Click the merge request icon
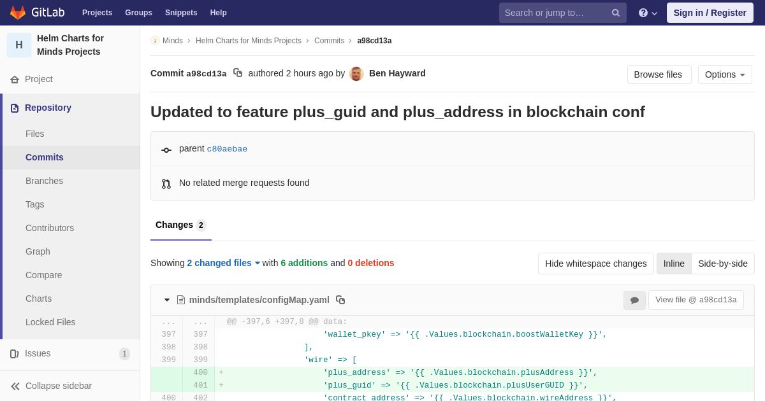This screenshot has height=401, width=765. [x=166, y=184]
